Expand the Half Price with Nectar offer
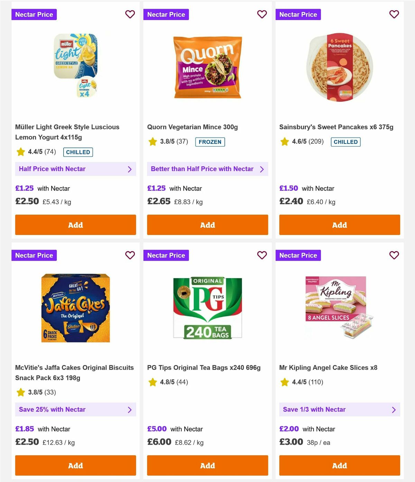Screen dimensions: 415x482 pyautogui.click(x=75, y=169)
